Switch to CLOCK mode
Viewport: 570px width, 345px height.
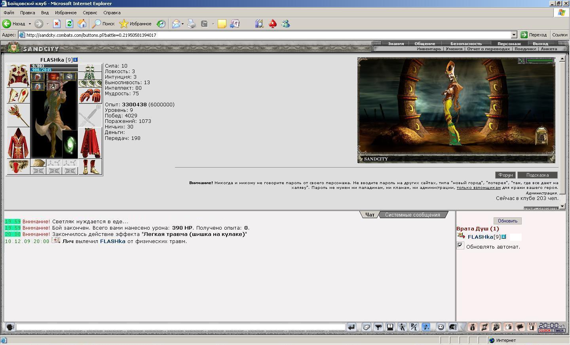[545, 330]
